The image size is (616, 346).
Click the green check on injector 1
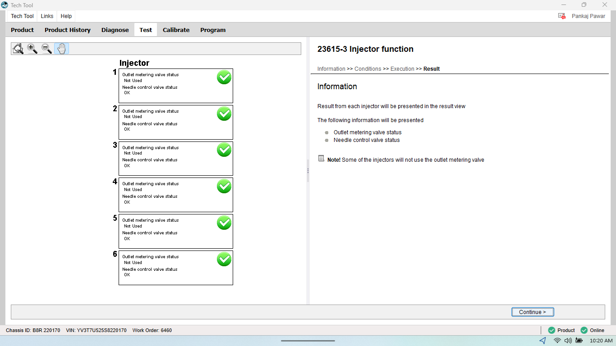point(224,77)
